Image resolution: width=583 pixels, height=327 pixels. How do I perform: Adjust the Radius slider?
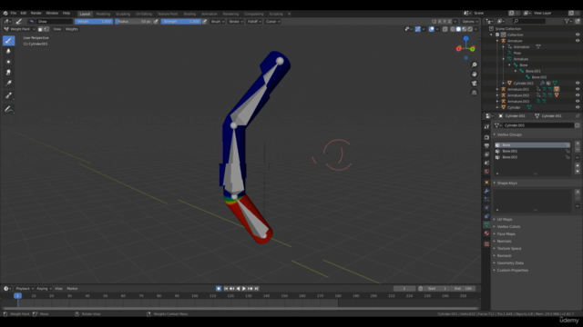click(x=134, y=22)
